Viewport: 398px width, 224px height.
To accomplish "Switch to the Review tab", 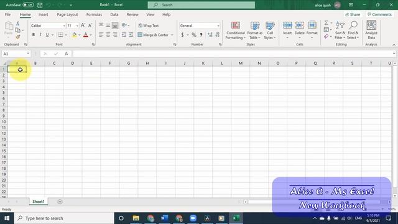I will [x=132, y=14].
